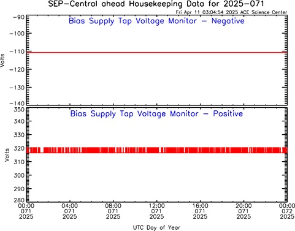Click the -130 tick label on upper plot
Image resolution: width=295 pixels, height=231 pixels.
pyautogui.click(x=17, y=88)
